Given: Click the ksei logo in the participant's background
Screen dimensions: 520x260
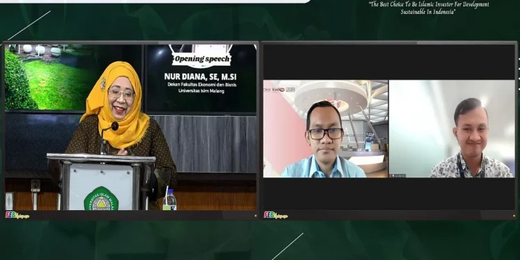Looking at the screenshot, I should point(278,89).
